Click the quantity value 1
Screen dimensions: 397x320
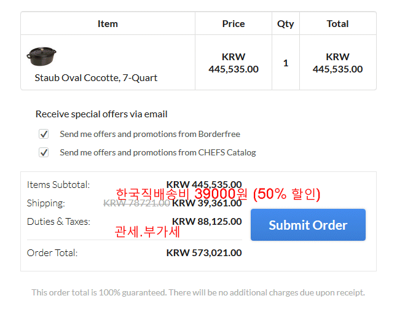(285, 63)
